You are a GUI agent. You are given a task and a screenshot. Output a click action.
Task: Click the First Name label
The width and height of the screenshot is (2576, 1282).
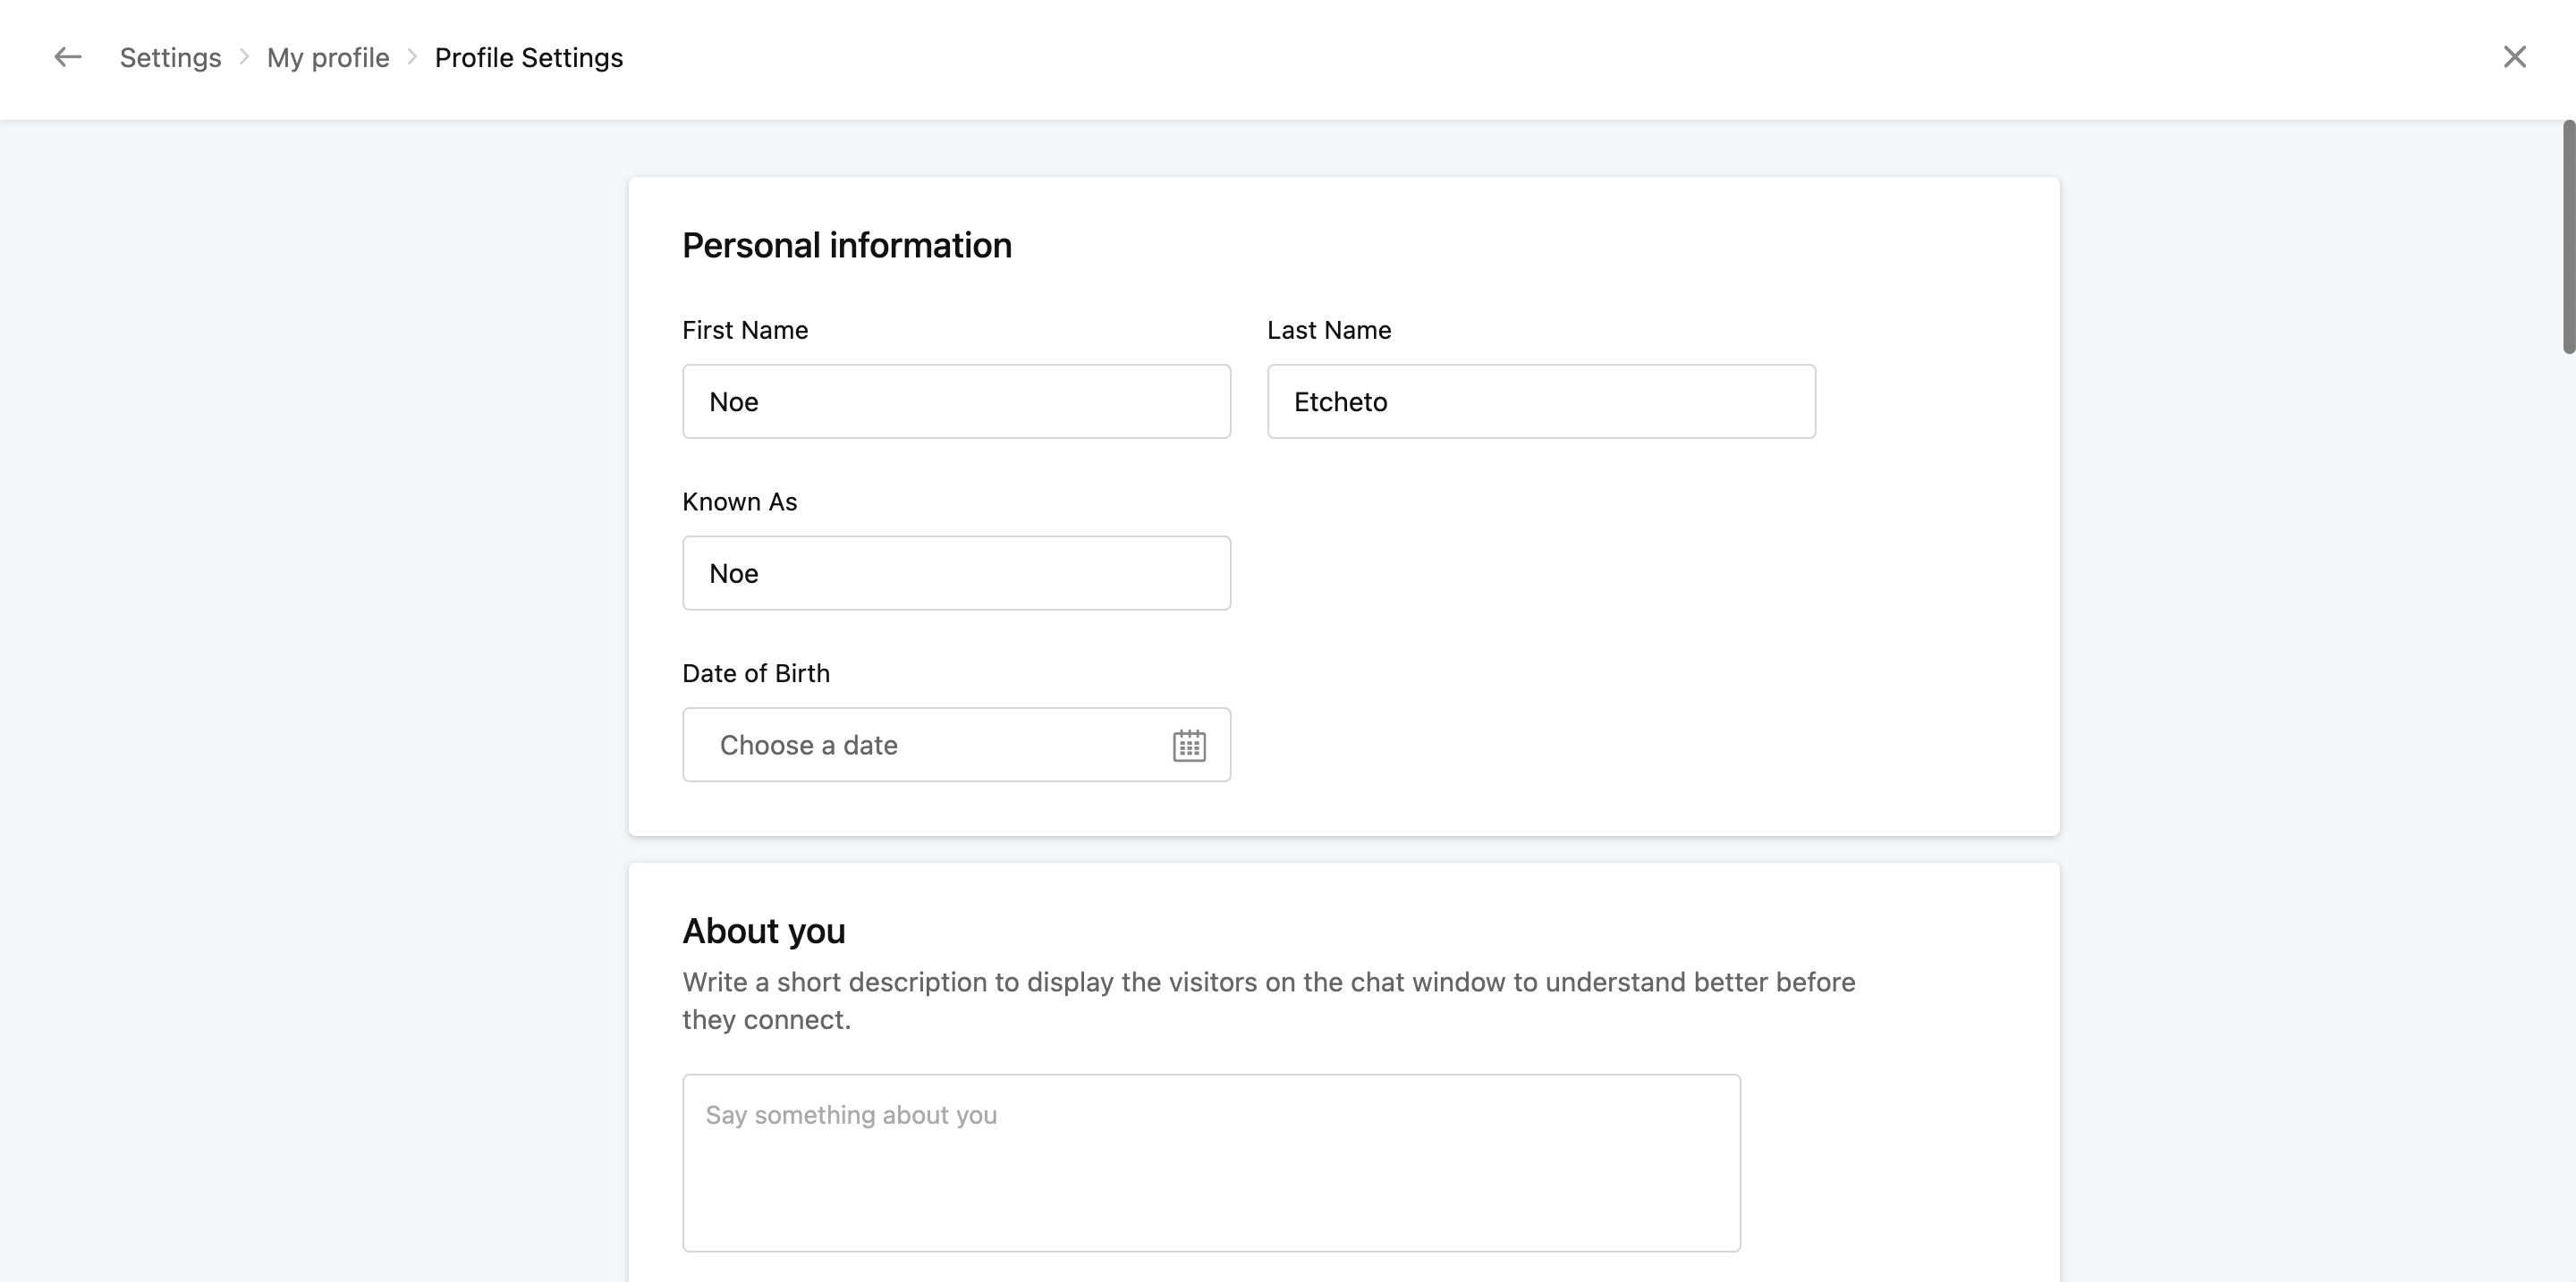pyautogui.click(x=745, y=331)
